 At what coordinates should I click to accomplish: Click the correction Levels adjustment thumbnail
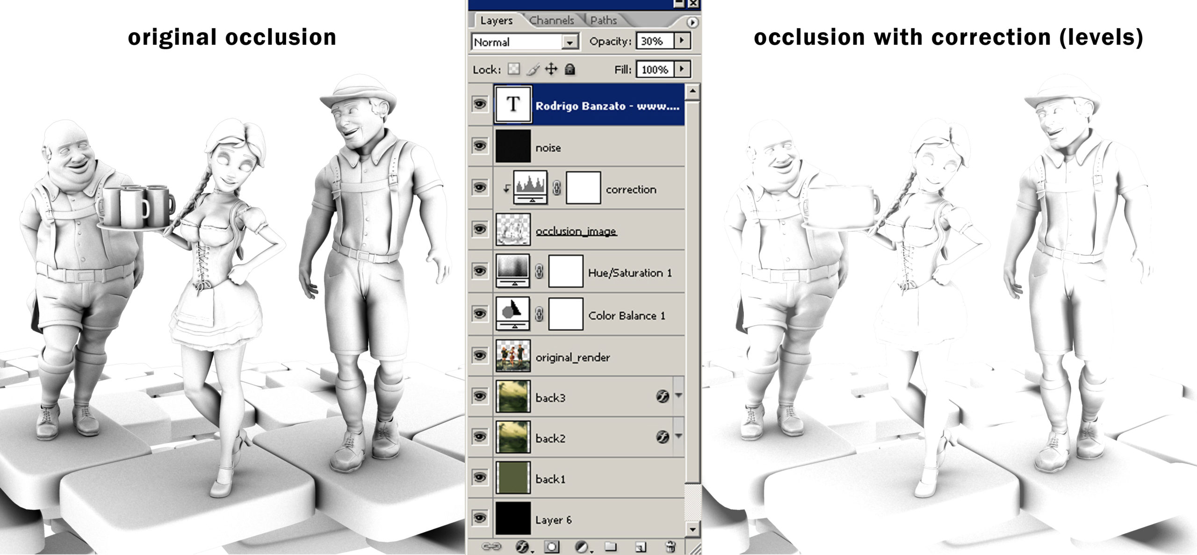tap(530, 187)
